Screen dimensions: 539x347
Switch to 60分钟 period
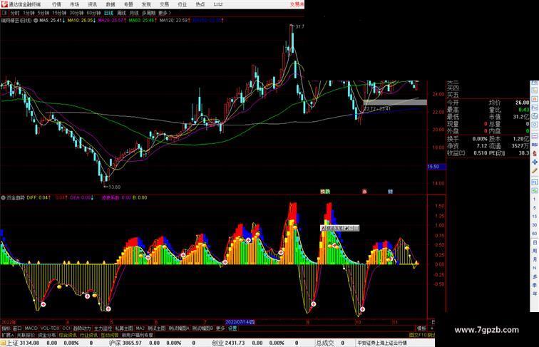click(x=93, y=13)
